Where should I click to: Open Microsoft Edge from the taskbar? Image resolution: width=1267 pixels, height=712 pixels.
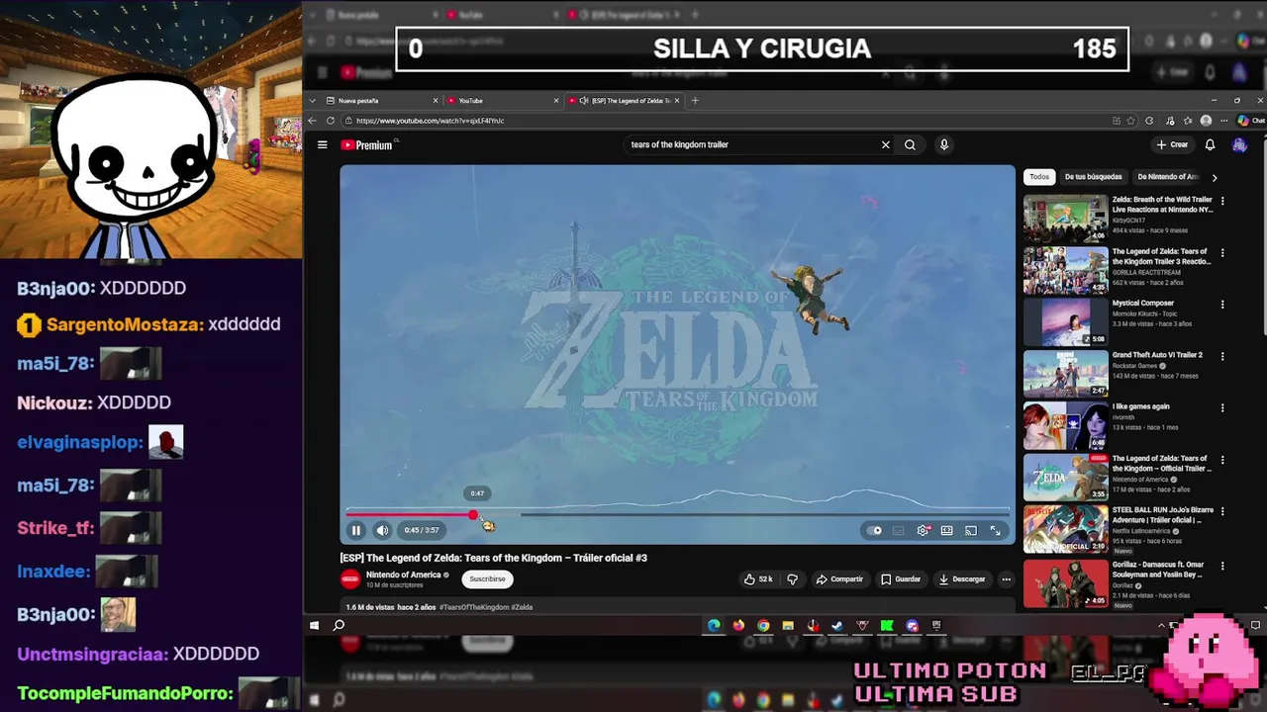[x=714, y=625]
